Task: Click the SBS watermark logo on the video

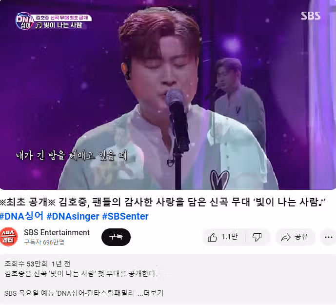Action: [x=311, y=16]
